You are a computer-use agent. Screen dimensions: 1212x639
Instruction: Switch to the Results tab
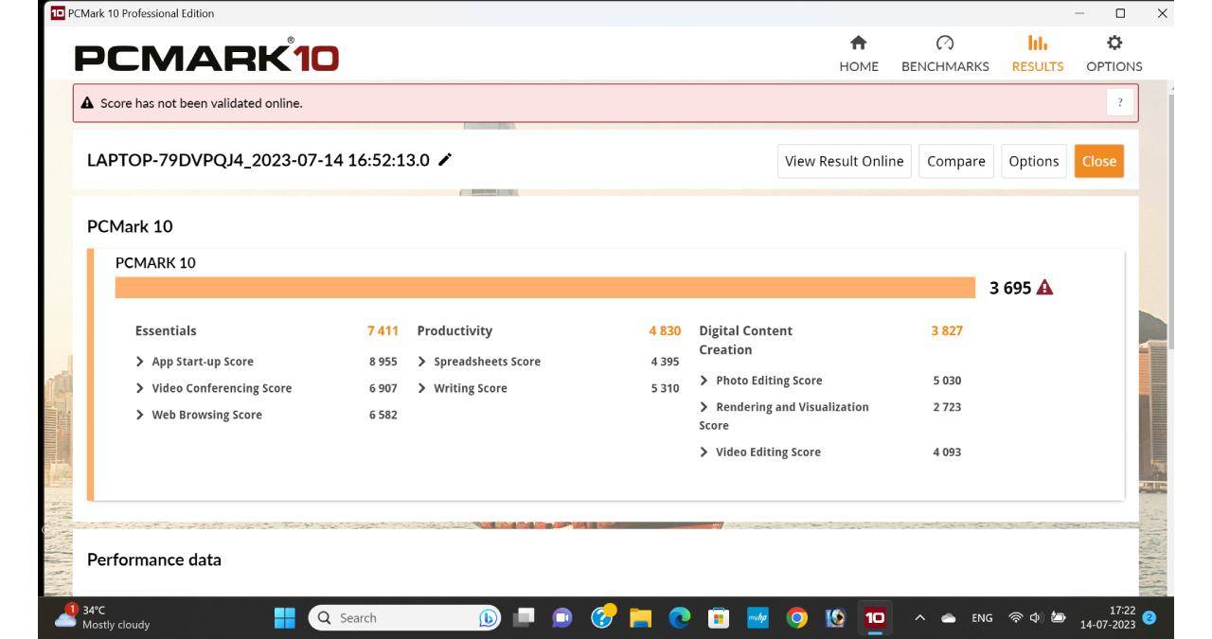tap(1037, 54)
